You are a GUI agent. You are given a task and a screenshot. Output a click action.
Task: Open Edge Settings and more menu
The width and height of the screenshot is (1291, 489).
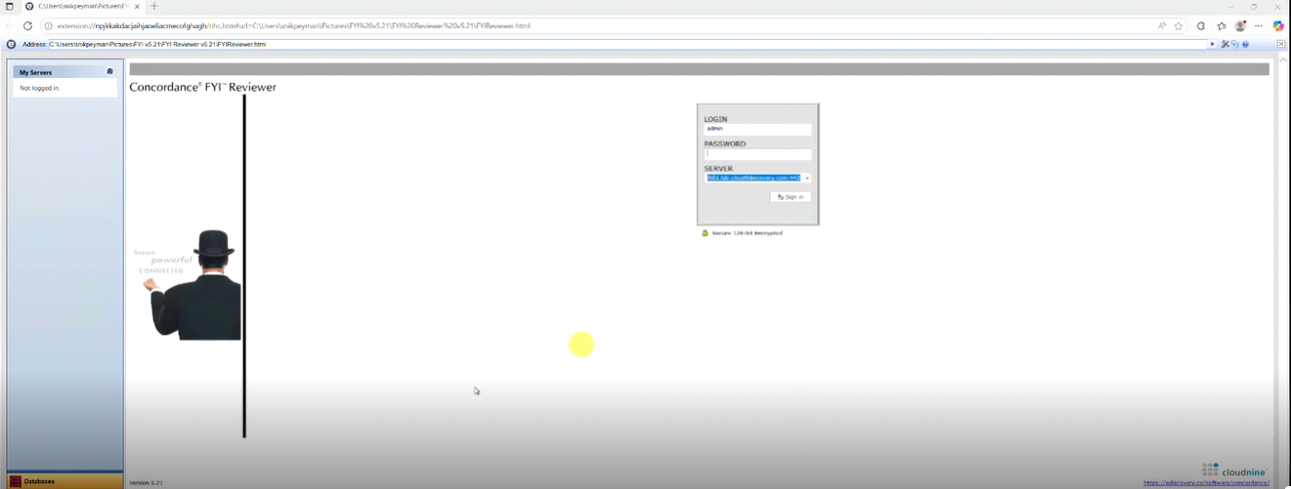coord(1259,26)
